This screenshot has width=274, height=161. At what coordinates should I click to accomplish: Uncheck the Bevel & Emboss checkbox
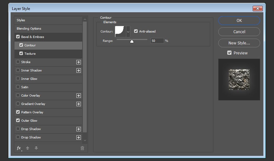point(18,37)
